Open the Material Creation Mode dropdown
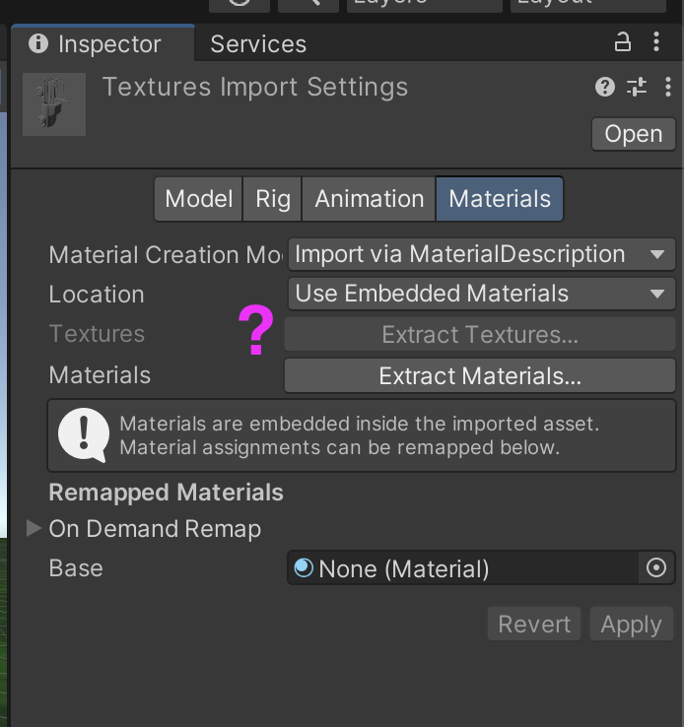The height and width of the screenshot is (727, 684). [481, 254]
